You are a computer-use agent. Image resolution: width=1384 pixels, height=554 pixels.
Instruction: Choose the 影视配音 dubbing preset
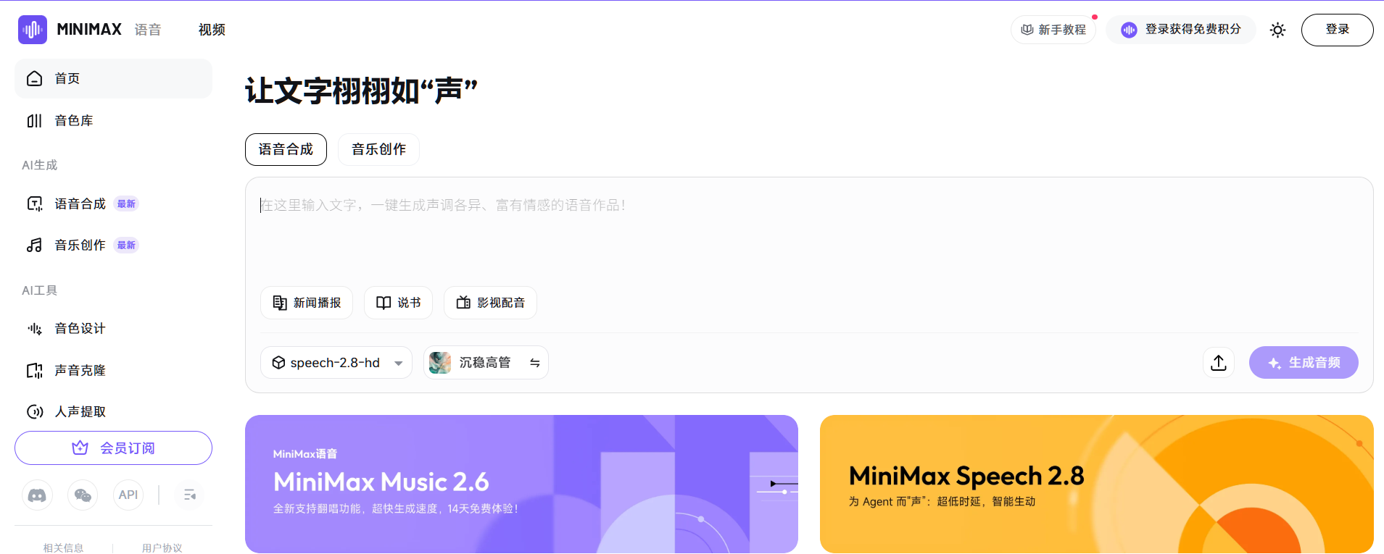pos(490,303)
